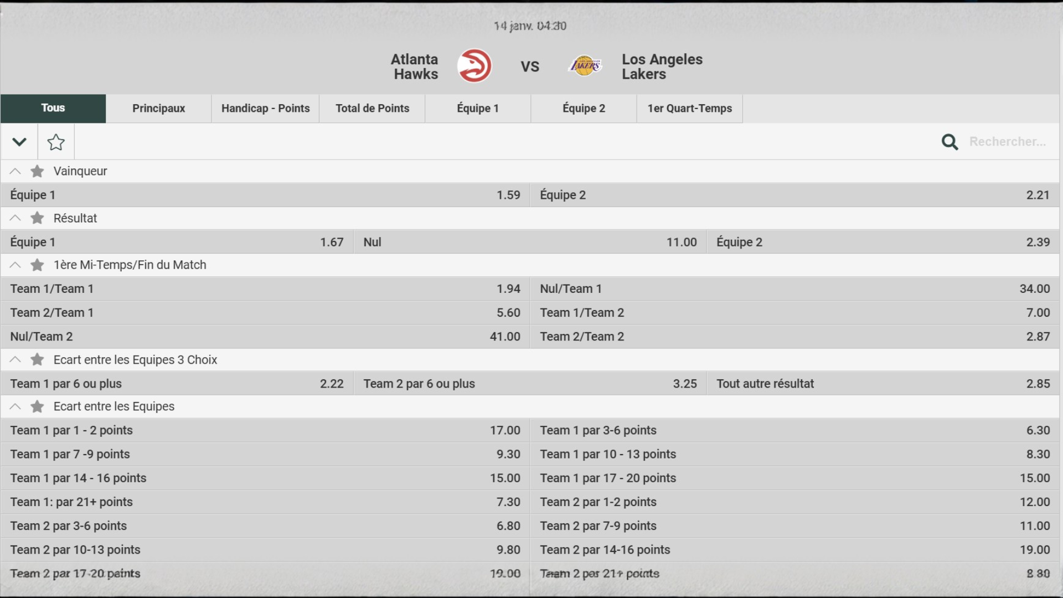Image resolution: width=1063 pixels, height=598 pixels.
Task: Collapse the Vainqueur section
Action: click(16, 171)
